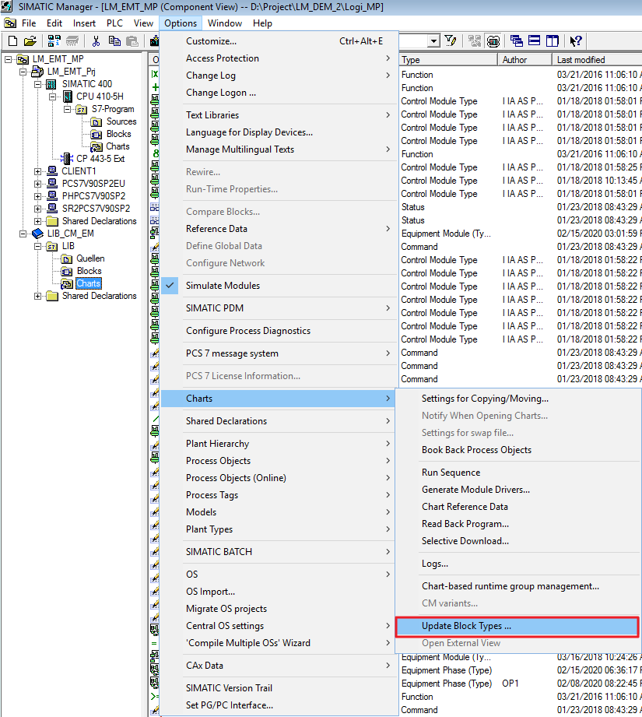This screenshot has height=717, width=642.
Task: Click the Cut scissors toolbar icon
Action: pos(96,41)
